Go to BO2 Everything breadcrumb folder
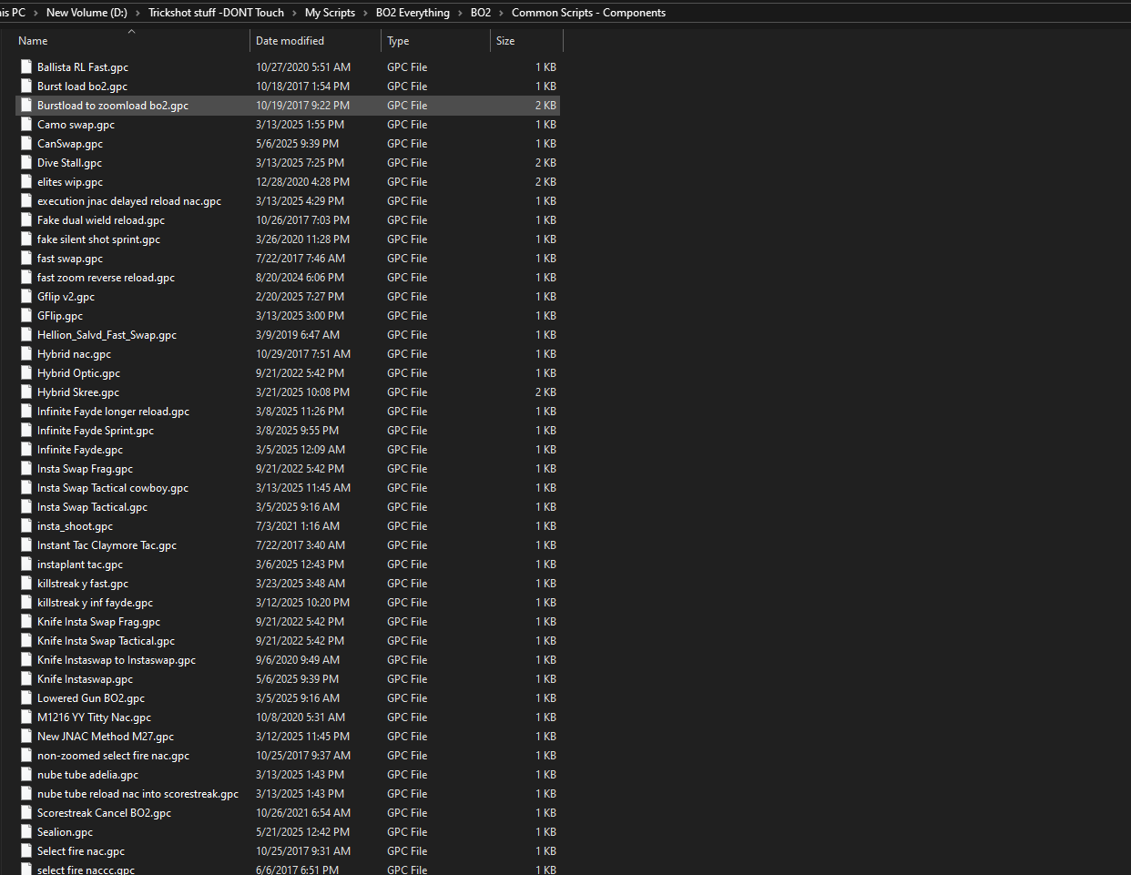This screenshot has height=875, width=1131. click(413, 13)
